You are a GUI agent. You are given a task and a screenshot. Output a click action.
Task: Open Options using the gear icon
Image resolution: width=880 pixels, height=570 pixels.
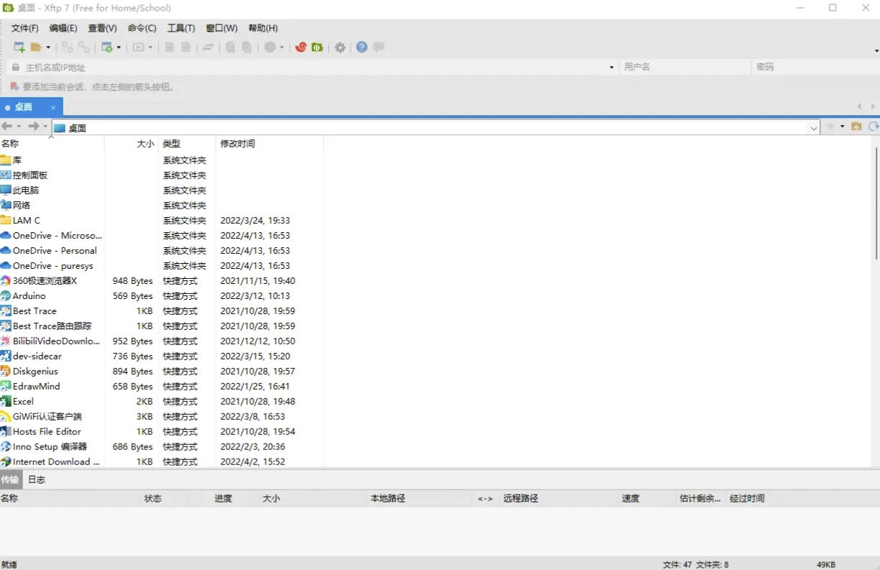tap(340, 47)
